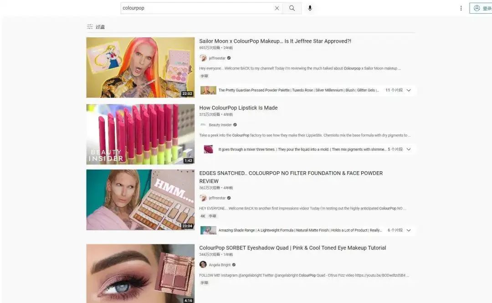Open the filter options icon
The height and width of the screenshot is (303, 492).
(x=90, y=27)
